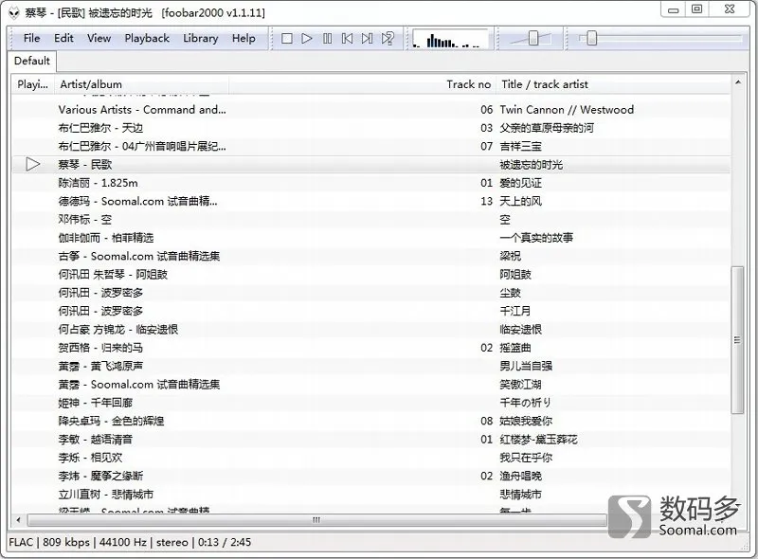Image resolution: width=758 pixels, height=559 pixels.
Task: Open the Help menu
Action: click(244, 38)
